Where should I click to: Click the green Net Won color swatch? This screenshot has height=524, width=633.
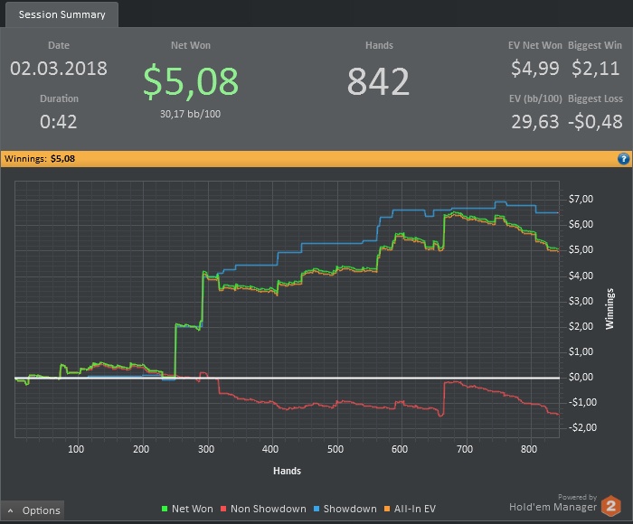[165, 509]
